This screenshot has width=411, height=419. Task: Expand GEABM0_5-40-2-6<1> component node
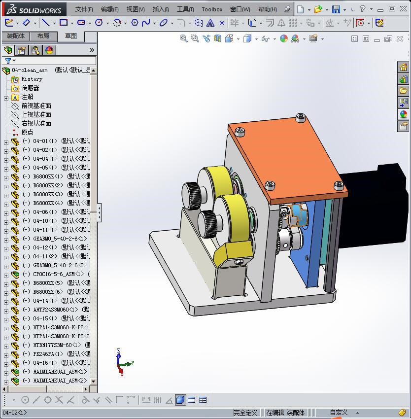(x=6, y=240)
